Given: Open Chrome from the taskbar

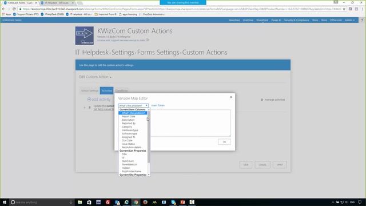Looking at the screenshot, I should [x=136, y=202].
